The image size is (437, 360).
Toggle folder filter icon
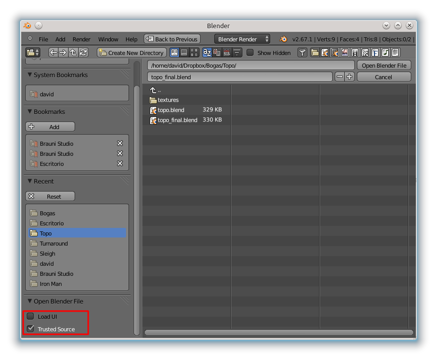[315, 52]
